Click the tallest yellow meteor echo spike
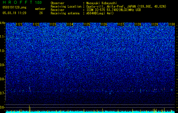The image size is (178, 113). pyautogui.click(x=29, y=109)
